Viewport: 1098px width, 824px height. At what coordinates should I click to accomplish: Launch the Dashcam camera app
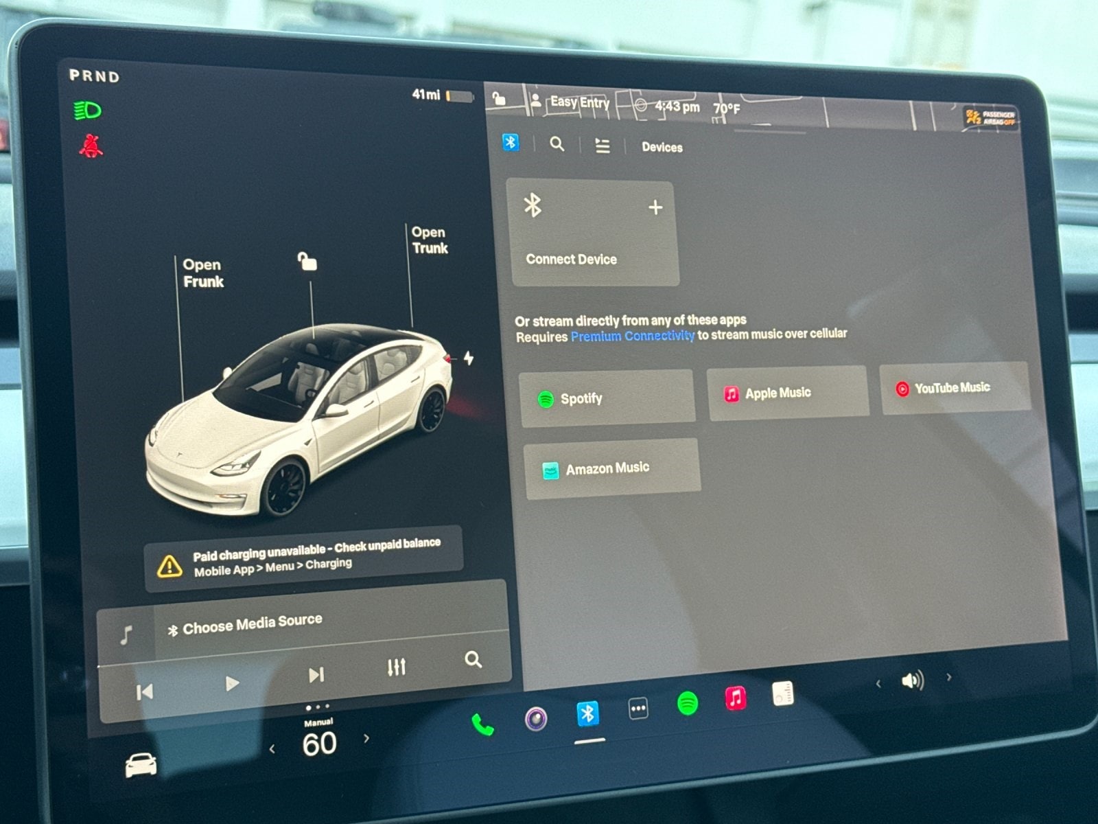point(536,719)
